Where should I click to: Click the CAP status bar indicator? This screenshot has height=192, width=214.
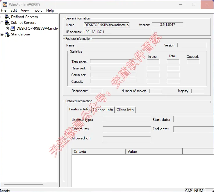[189, 190]
